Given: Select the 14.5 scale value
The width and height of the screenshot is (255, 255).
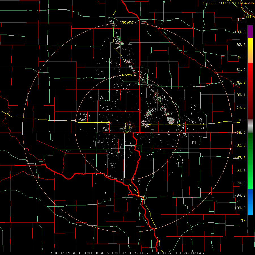Looking at the screenshot, I should 241,107.
